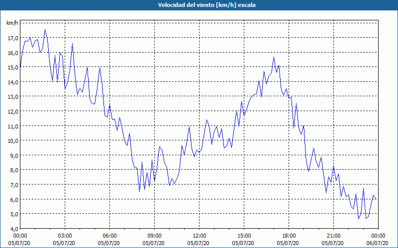Click the 06:00 time axis label
Image resolution: width=398 pixels, height=248 pixels.
click(109, 236)
